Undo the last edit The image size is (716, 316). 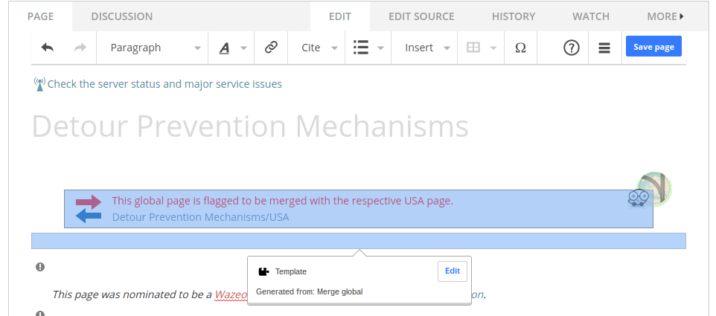pyautogui.click(x=48, y=48)
